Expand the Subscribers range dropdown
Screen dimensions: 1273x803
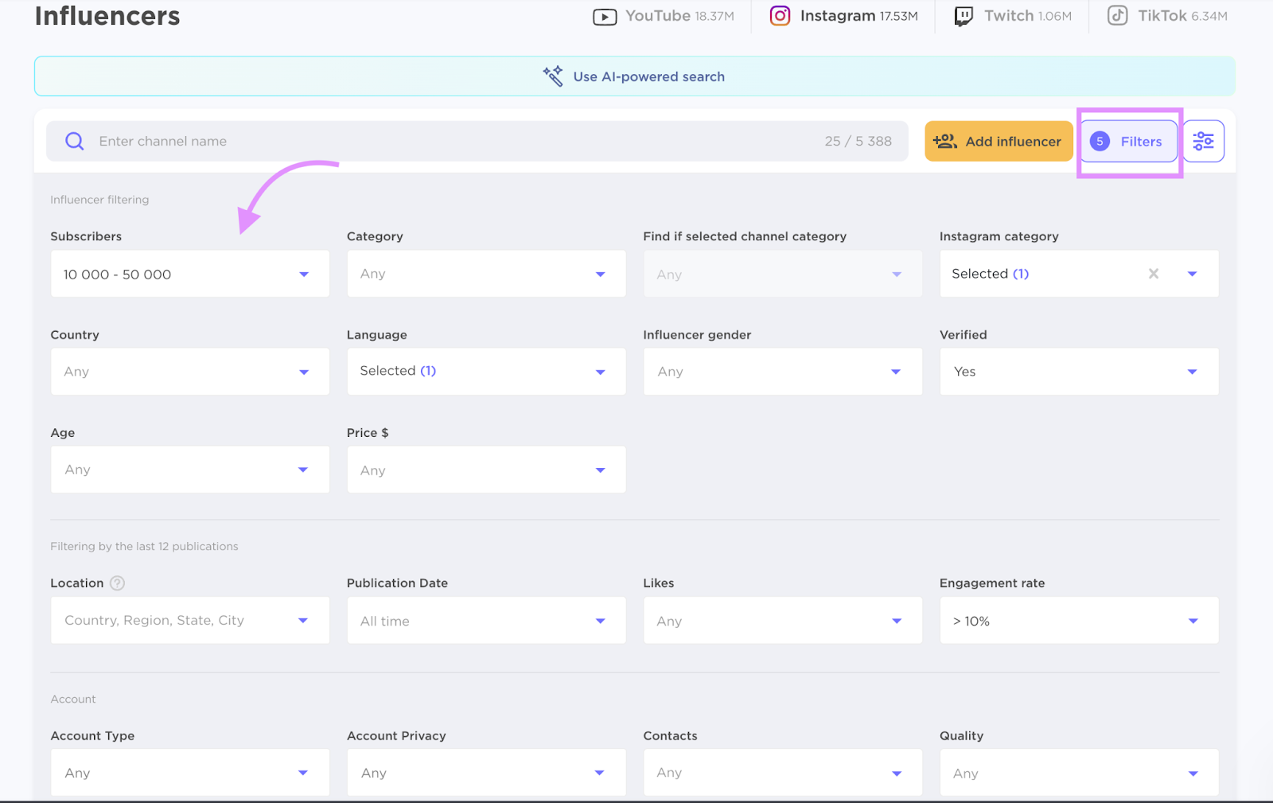(189, 274)
